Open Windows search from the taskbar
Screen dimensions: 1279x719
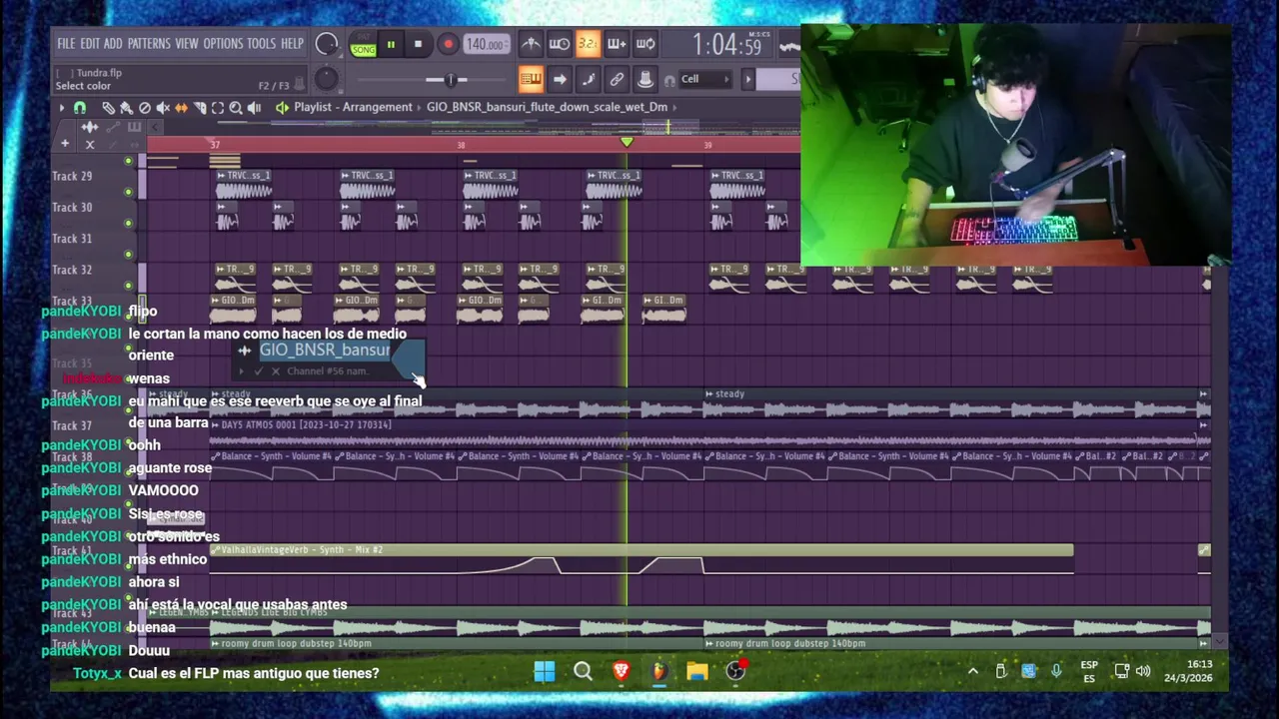pos(583,671)
